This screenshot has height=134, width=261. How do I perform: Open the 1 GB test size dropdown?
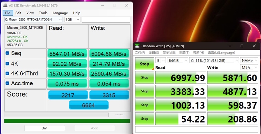[72, 20]
